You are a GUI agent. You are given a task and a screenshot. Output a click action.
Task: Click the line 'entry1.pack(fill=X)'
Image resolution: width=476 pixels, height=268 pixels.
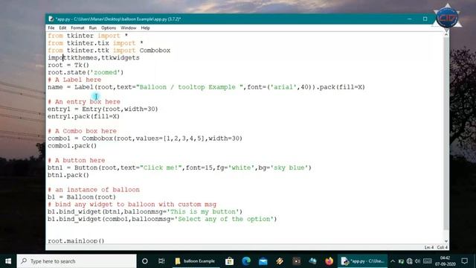(x=83, y=116)
